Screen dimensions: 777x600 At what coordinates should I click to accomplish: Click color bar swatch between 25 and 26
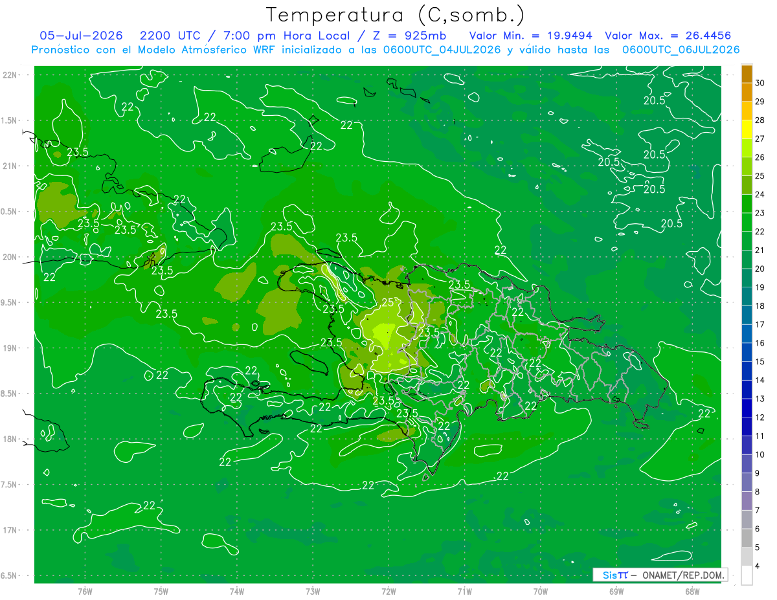tap(747, 166)
